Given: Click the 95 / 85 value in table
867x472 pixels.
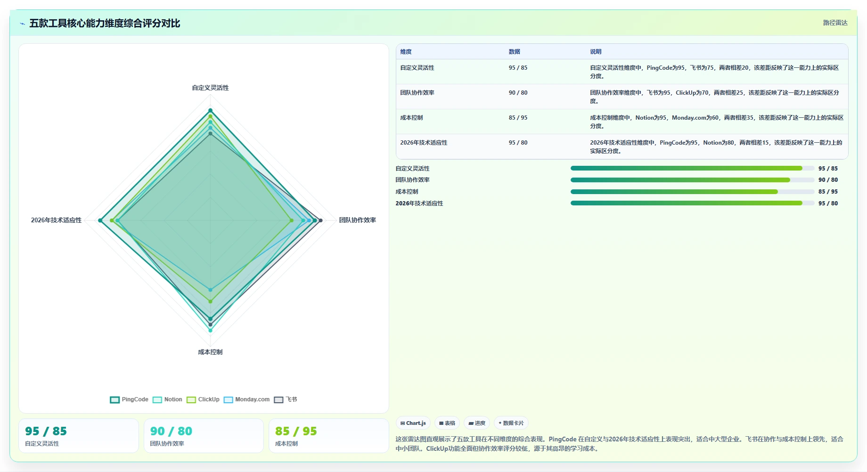Looking at the screenshot, I should click(x=518, y=68).
